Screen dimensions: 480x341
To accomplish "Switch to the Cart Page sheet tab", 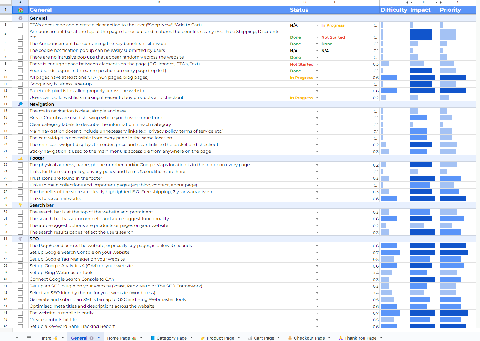I will (261, 338).
